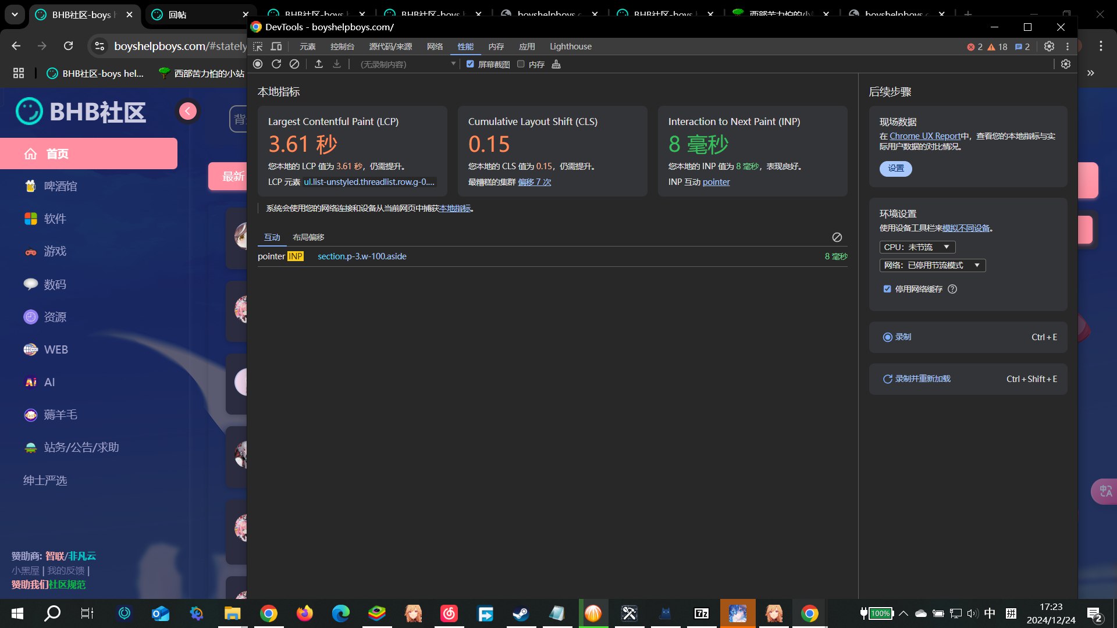
Task: Open the recordings dropdown (无录制内容)
Action: coord(407,64)
